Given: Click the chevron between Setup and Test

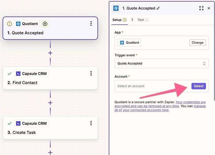Looking at the screenshot, I should pyautogui.click(x=132, y=20).
